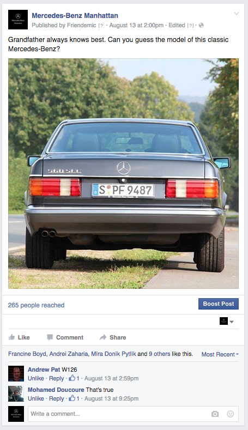The height and width of the screenshot is (430, 248).
Task: Reply to Mohamed Doucoure's comment
Action: coord(57,398)
